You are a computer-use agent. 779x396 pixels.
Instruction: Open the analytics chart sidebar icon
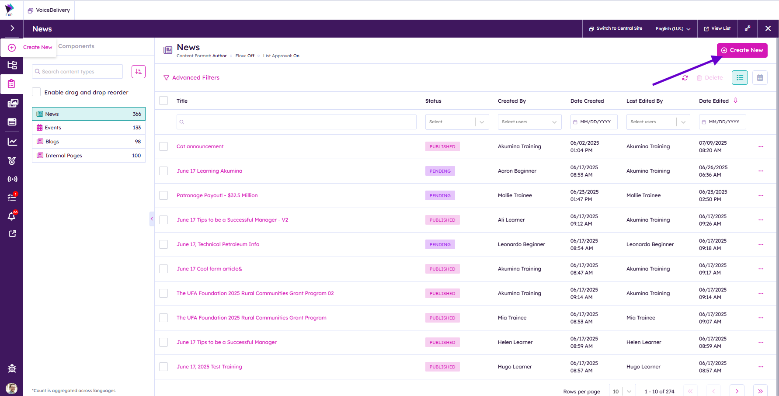pos(12,142)
